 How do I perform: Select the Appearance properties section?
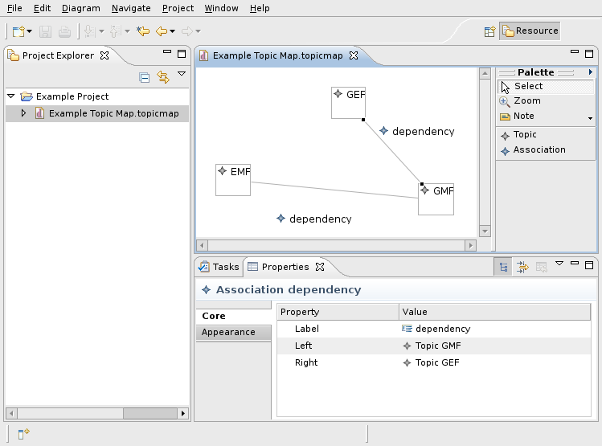coord(233,333)
